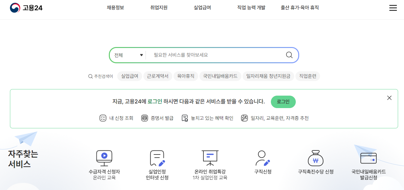404x190 pixels.
Task: Select the 직업훈련 recommended search tag
Action: click(x=308, y=76)
